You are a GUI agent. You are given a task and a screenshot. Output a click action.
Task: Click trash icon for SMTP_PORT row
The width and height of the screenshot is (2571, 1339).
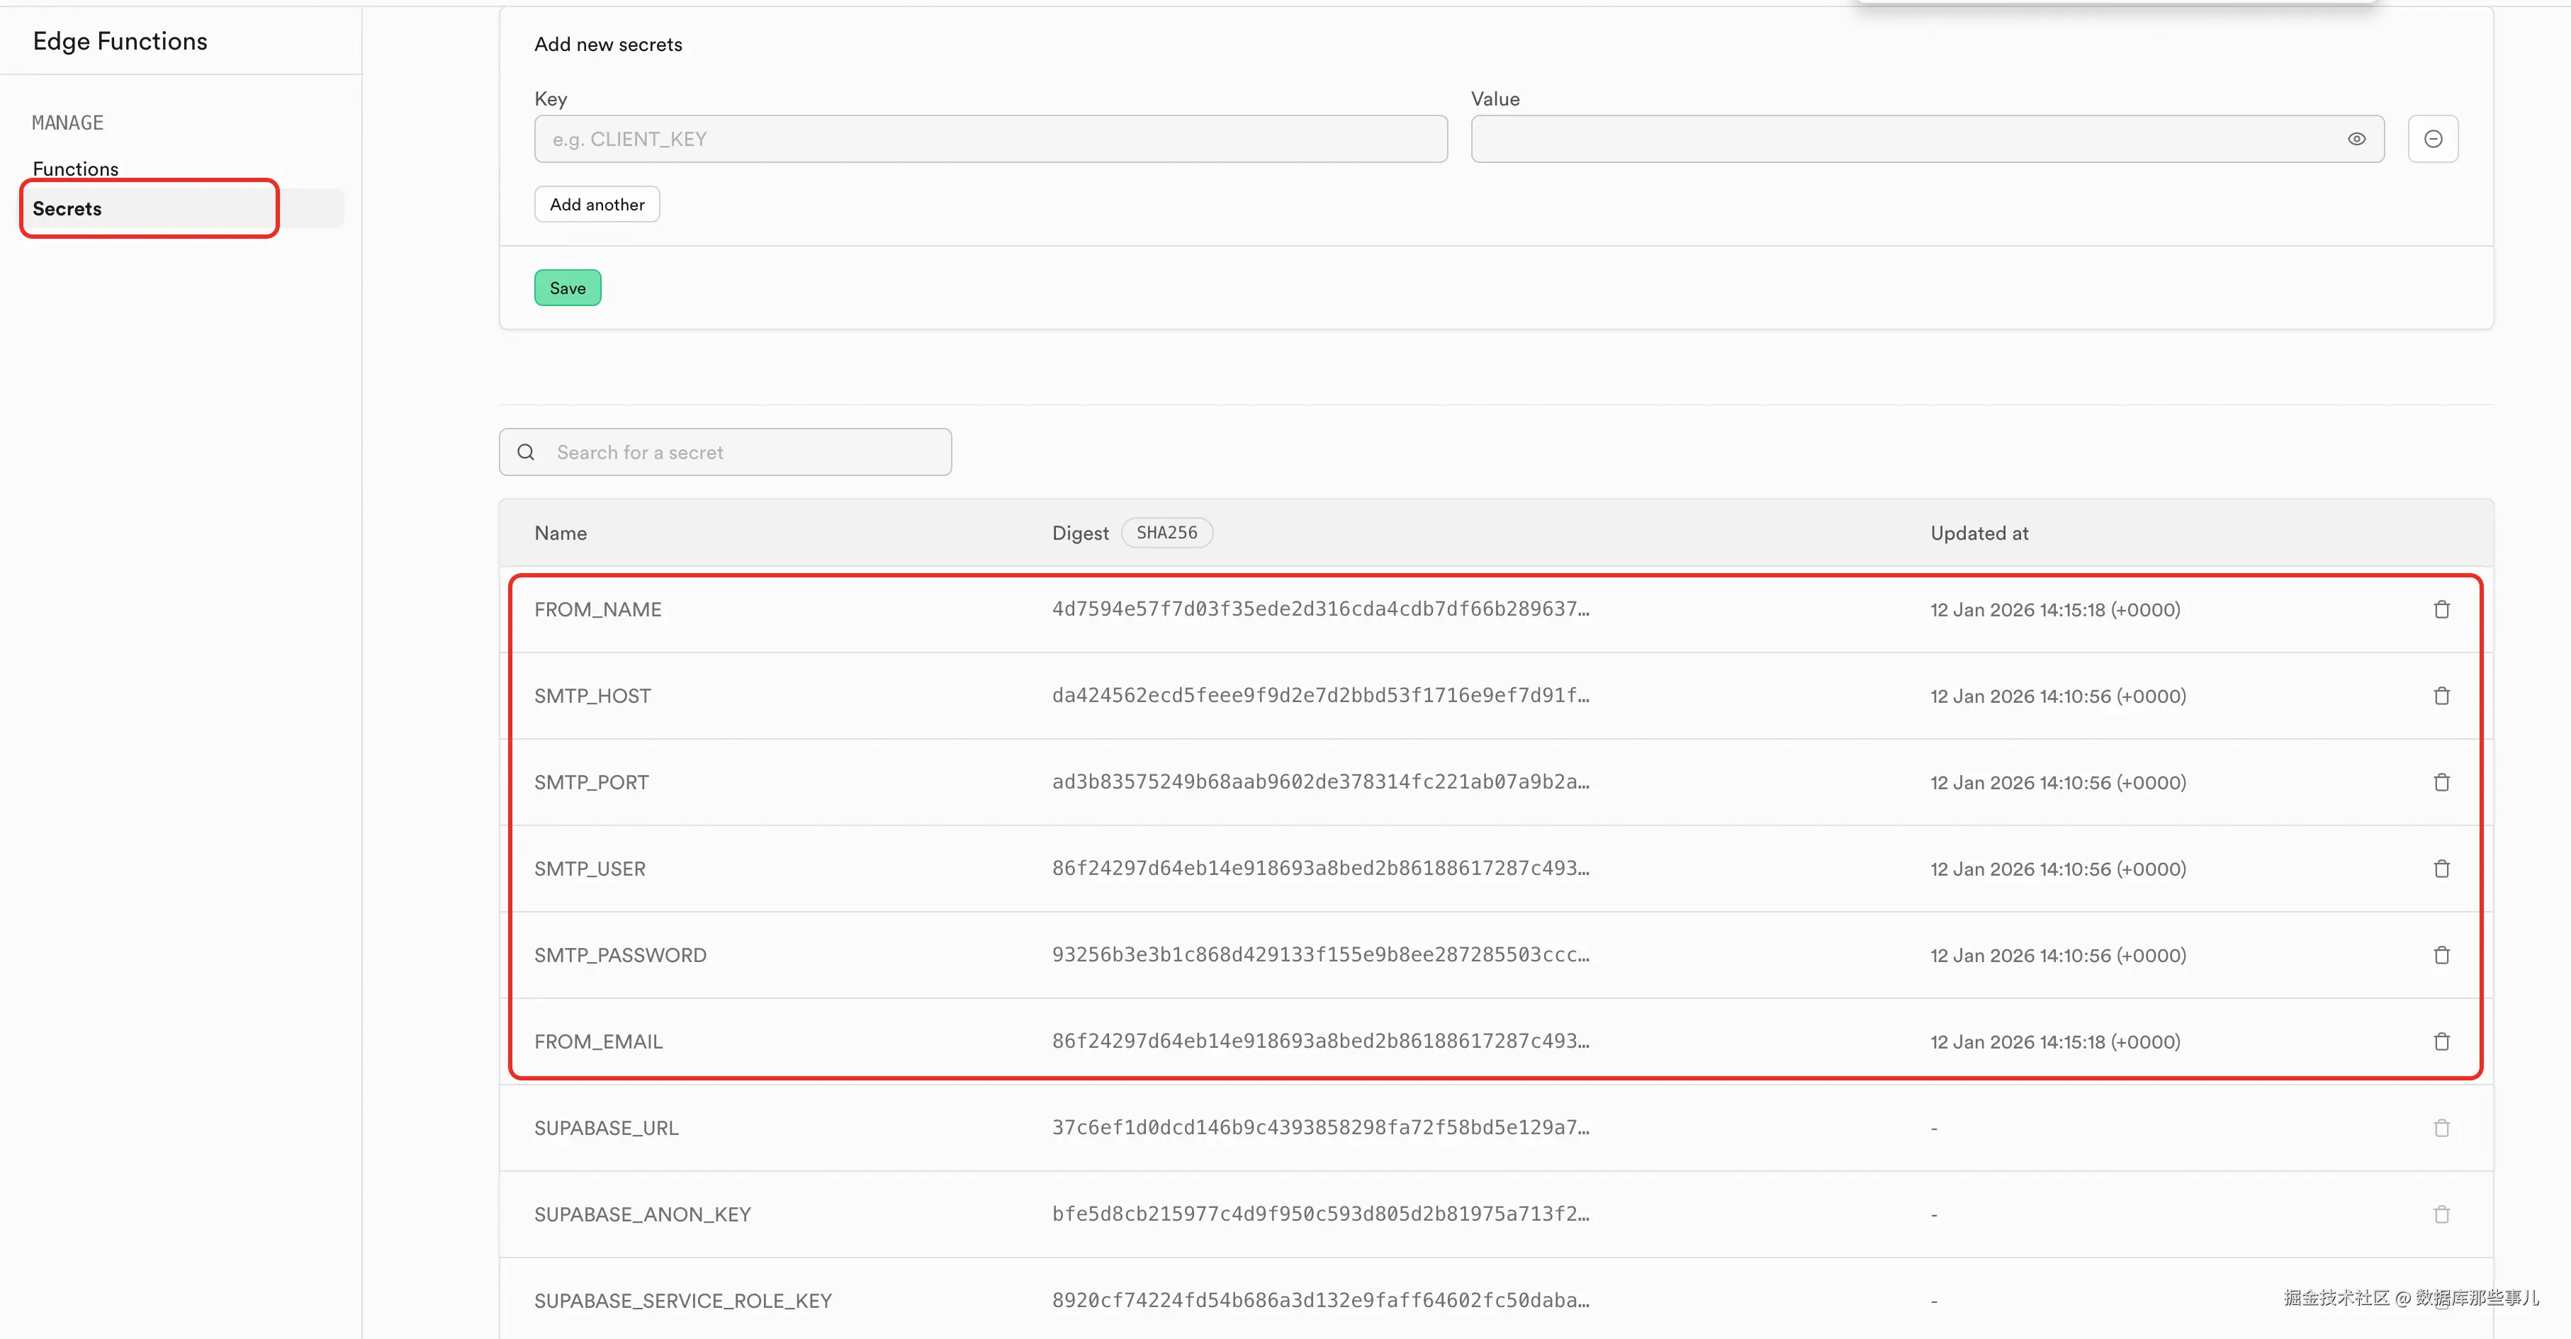point(2441,782)
